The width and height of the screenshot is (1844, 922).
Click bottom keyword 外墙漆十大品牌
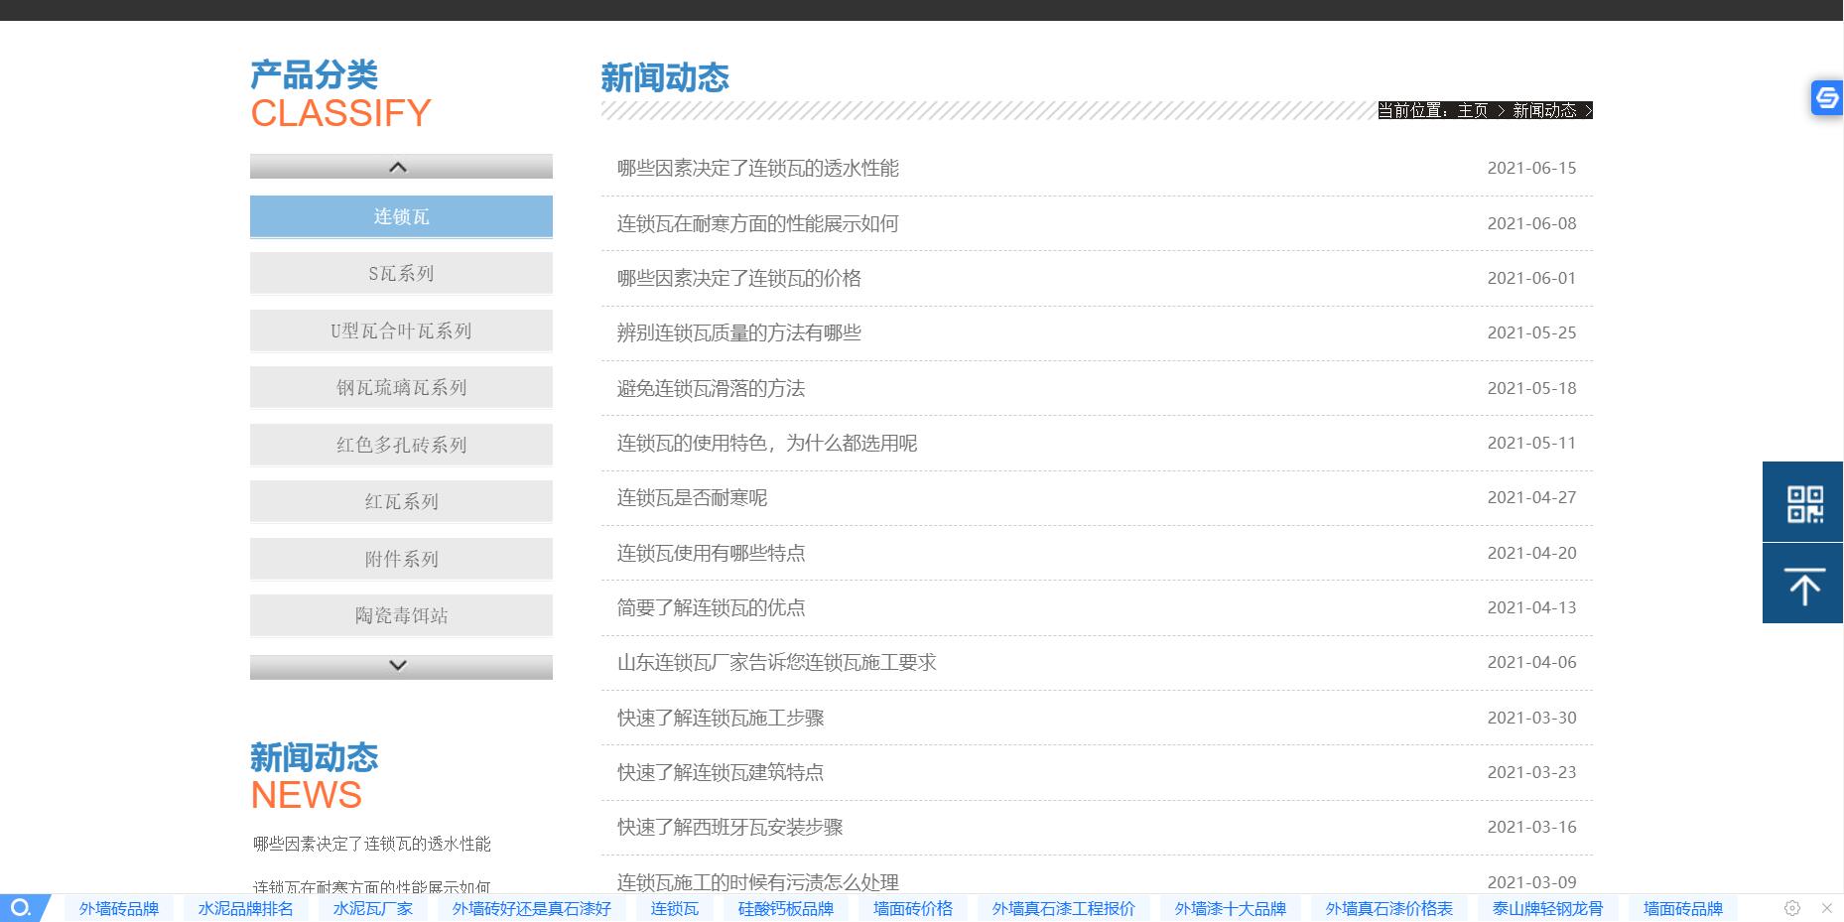(x=1231, y=908)
